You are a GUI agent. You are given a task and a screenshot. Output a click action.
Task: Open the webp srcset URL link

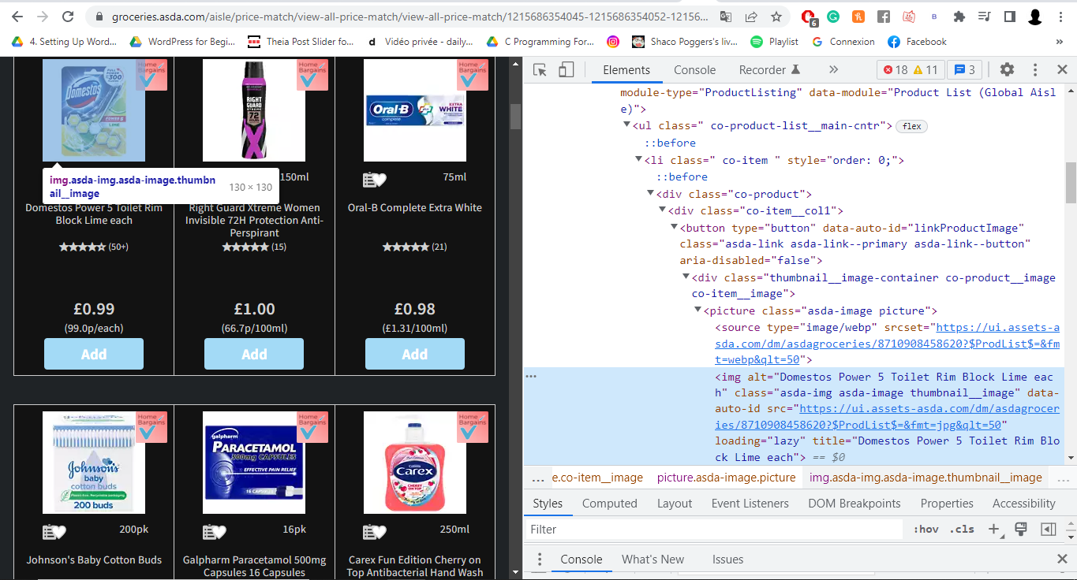tap(888, 344)
